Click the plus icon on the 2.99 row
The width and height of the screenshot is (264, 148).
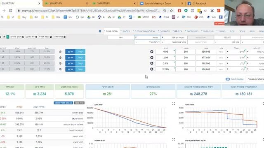click(152, 58)
